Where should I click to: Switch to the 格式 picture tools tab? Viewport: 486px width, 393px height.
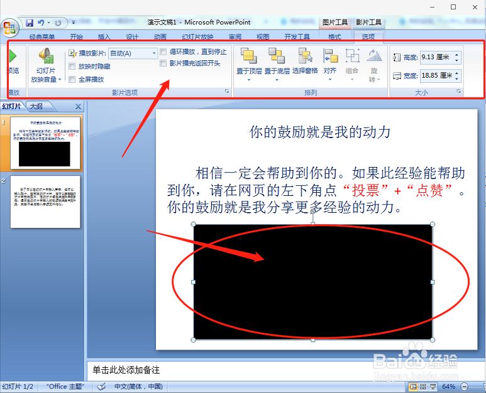click(x=334, y=37)
